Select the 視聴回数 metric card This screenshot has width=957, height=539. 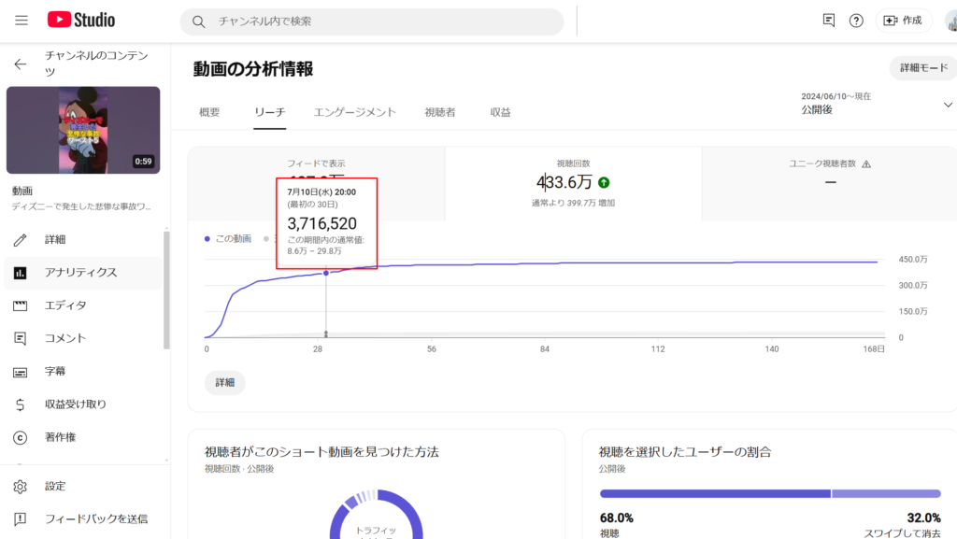[572, 183]
